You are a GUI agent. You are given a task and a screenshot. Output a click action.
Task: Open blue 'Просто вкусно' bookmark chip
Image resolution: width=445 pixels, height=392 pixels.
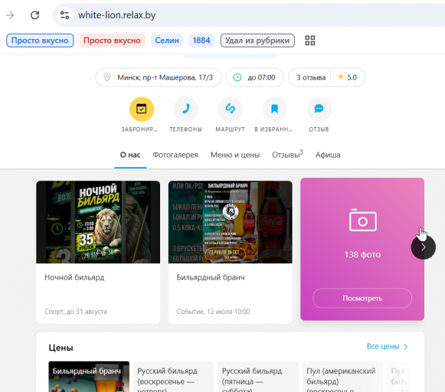coord(40,41)
